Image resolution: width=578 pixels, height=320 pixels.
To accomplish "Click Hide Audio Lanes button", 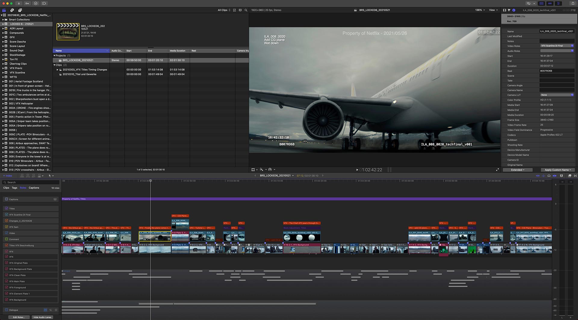I will (42, 317).
